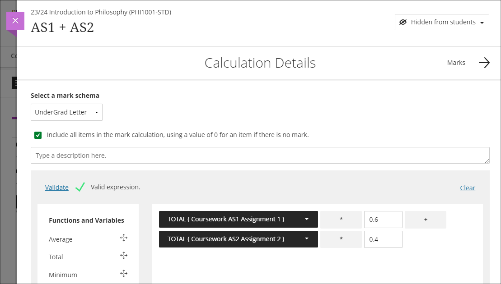Click the Validate link

(57, 188)
